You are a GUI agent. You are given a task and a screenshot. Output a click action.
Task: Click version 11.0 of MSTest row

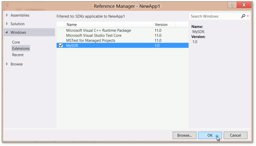[x=158, y=40]
